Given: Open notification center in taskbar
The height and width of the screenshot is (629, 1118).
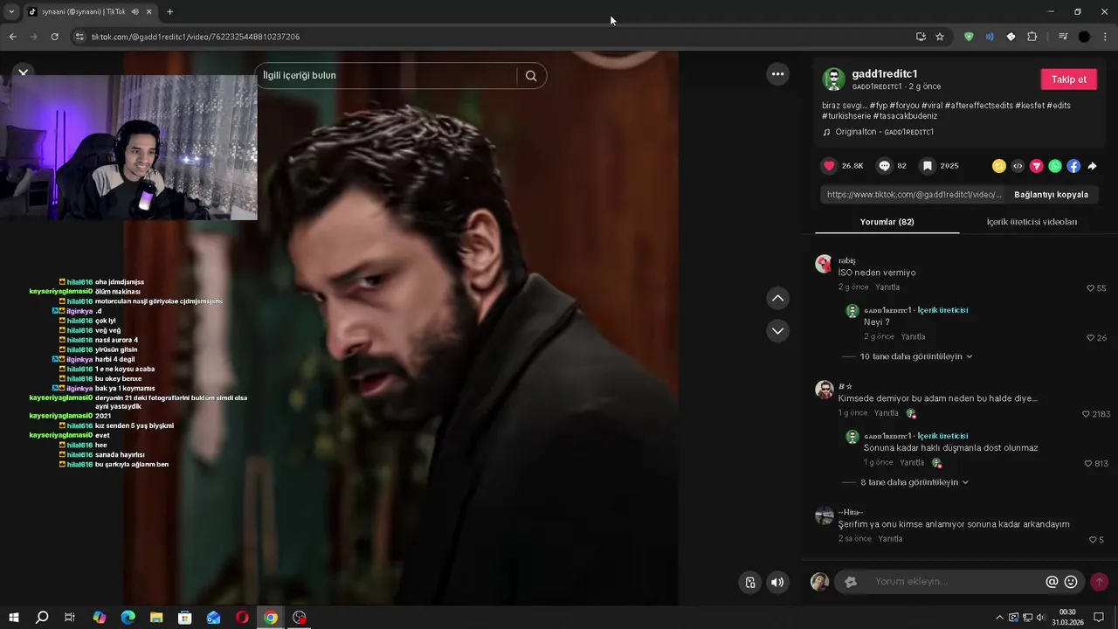Looking at the screenshot, I should [x=1100, y=618].
